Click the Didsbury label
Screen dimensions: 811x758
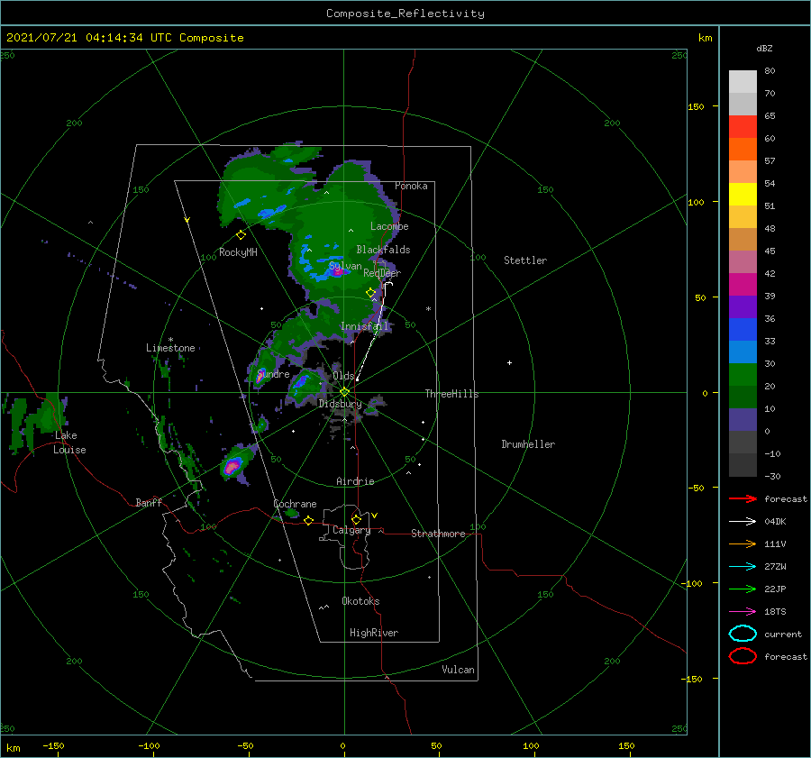pyautogui.click(x=340, y=404)
